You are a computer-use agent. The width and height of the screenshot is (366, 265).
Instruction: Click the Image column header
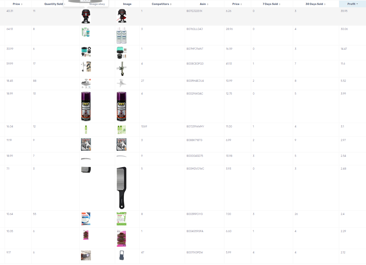tap(127, 4)
